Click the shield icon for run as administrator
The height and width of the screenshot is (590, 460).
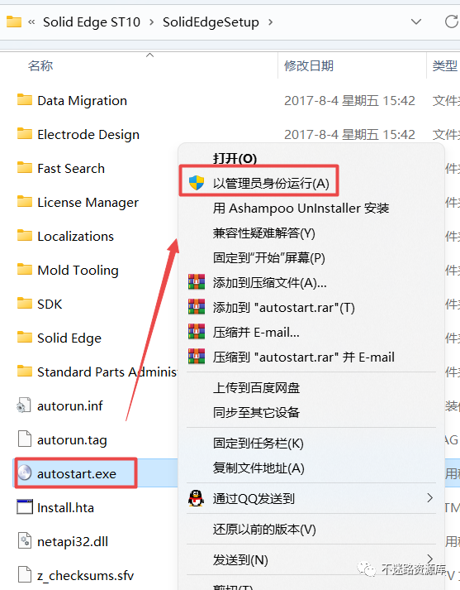196,183
